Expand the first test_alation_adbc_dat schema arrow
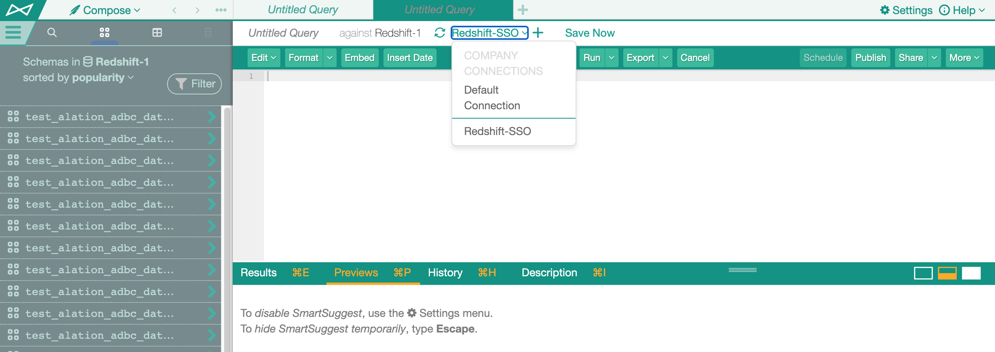Viewport: 995px width, 352px height. point(212,116)
